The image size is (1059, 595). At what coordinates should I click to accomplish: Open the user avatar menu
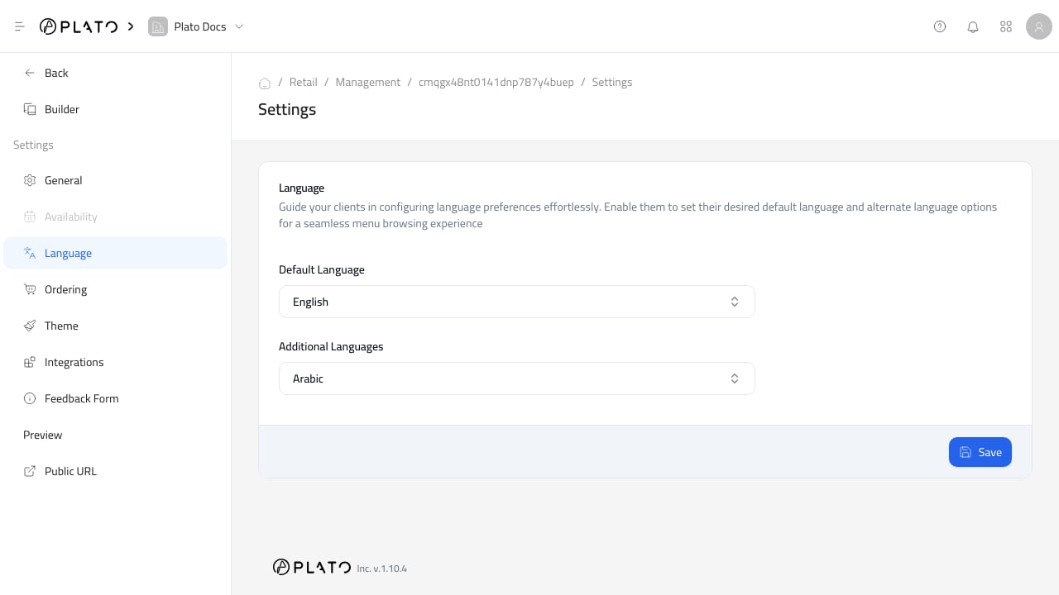1039,26
